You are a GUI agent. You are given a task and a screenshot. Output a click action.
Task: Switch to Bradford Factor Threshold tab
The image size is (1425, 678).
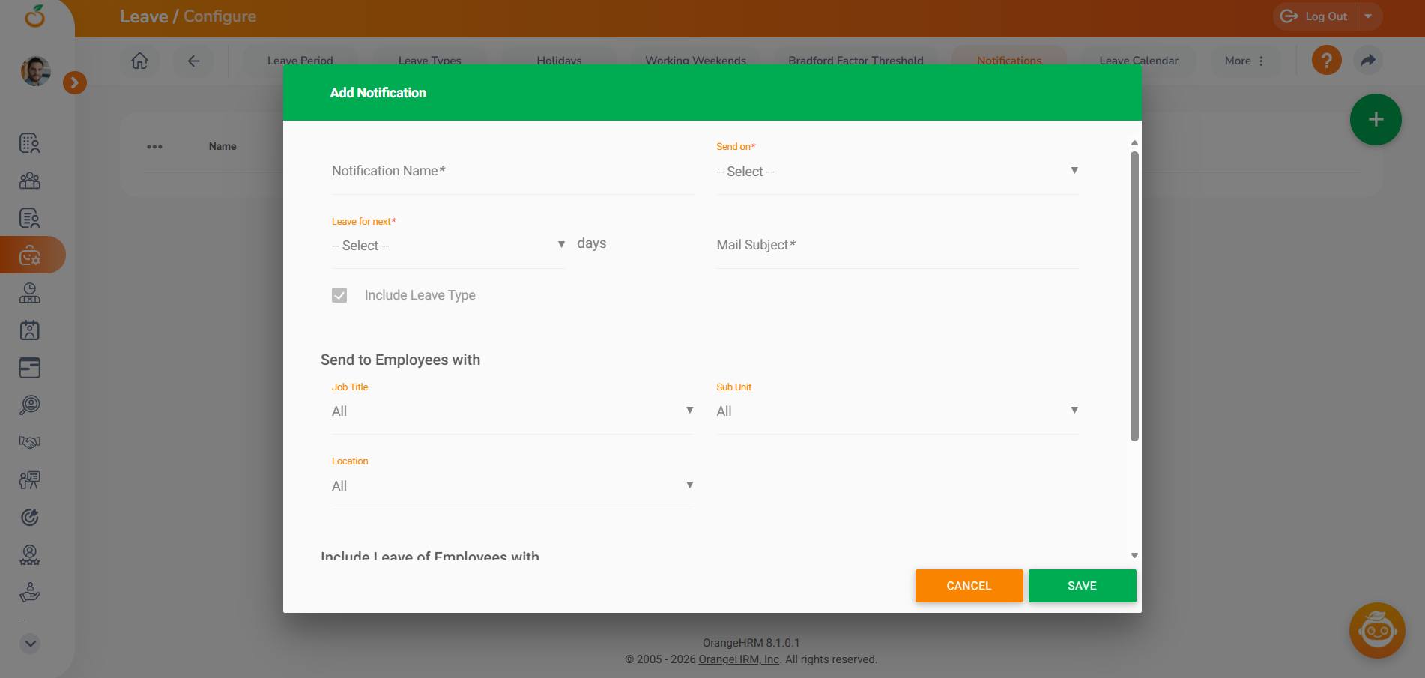(x=856, y=61)
